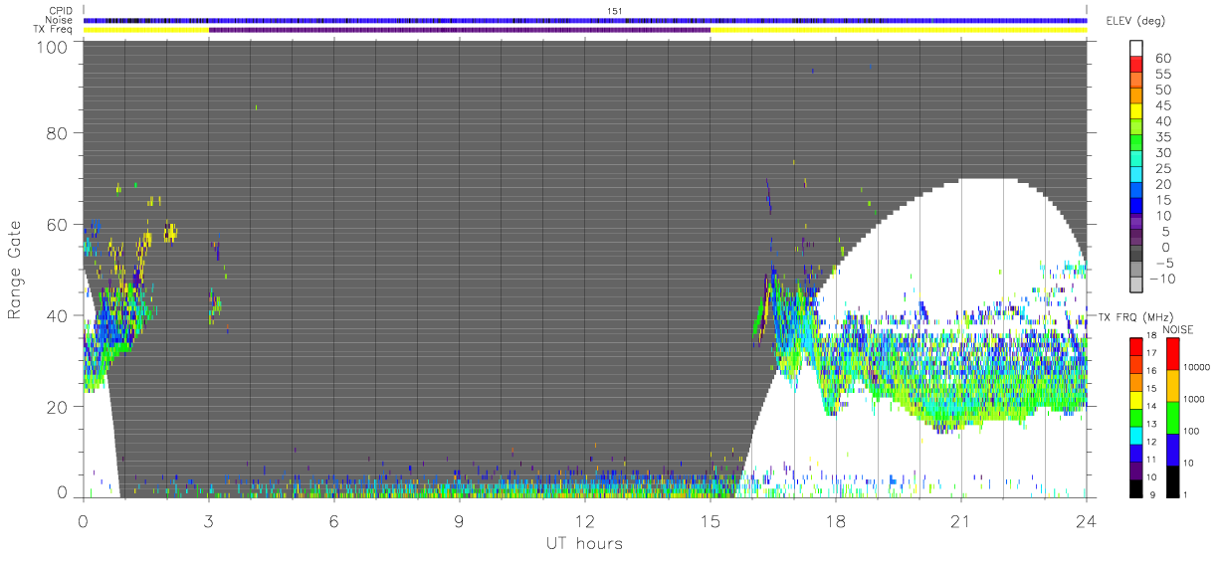Click the '12' tick on UT hours axis

point(585,520)
